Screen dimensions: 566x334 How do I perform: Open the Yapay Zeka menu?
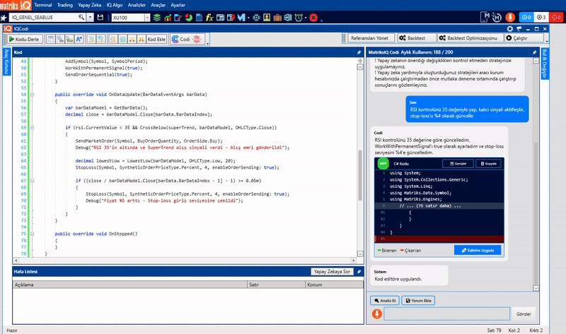click(x=90, y=5)
